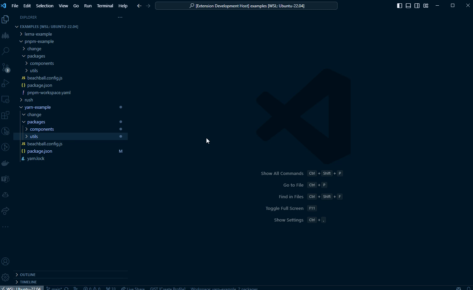The width and height of the screenshot is (473, 290).
Task: Click the search box showing examples workspace
Action: pos(247,6)
